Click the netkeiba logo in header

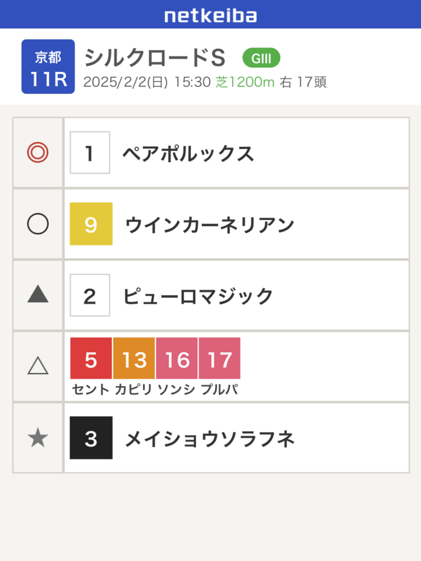coord(210,15)
